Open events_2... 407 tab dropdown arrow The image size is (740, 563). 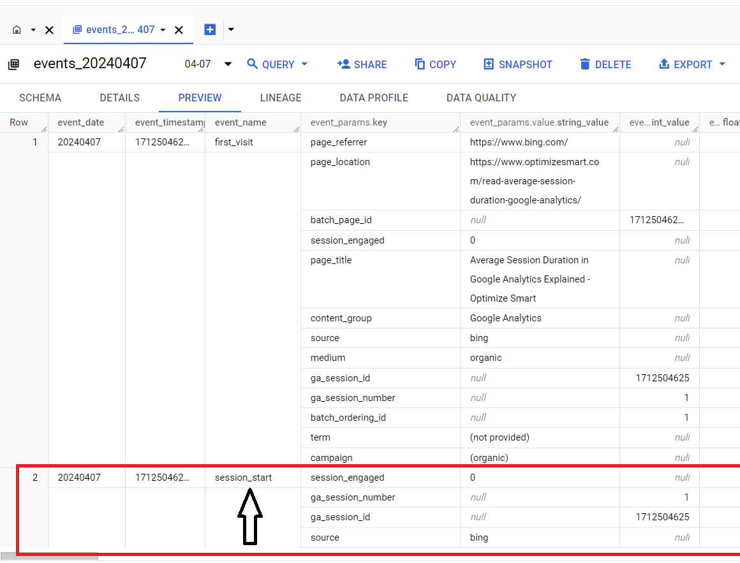(163, 30)
